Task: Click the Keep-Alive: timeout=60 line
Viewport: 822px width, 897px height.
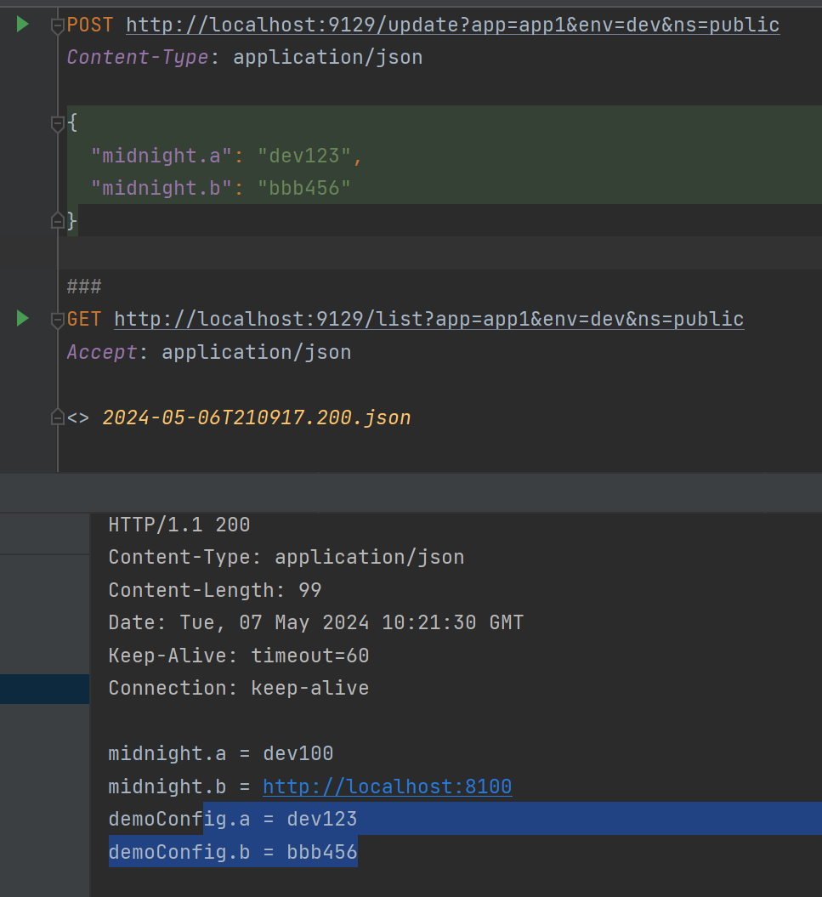Action: coord(239,656)
